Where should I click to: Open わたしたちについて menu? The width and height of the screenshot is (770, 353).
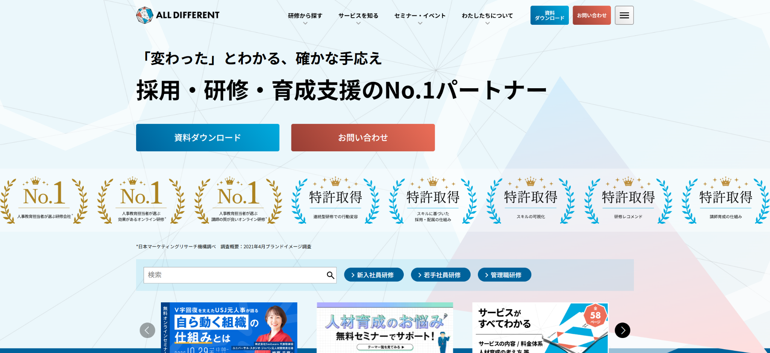click(x=487, y=16)
